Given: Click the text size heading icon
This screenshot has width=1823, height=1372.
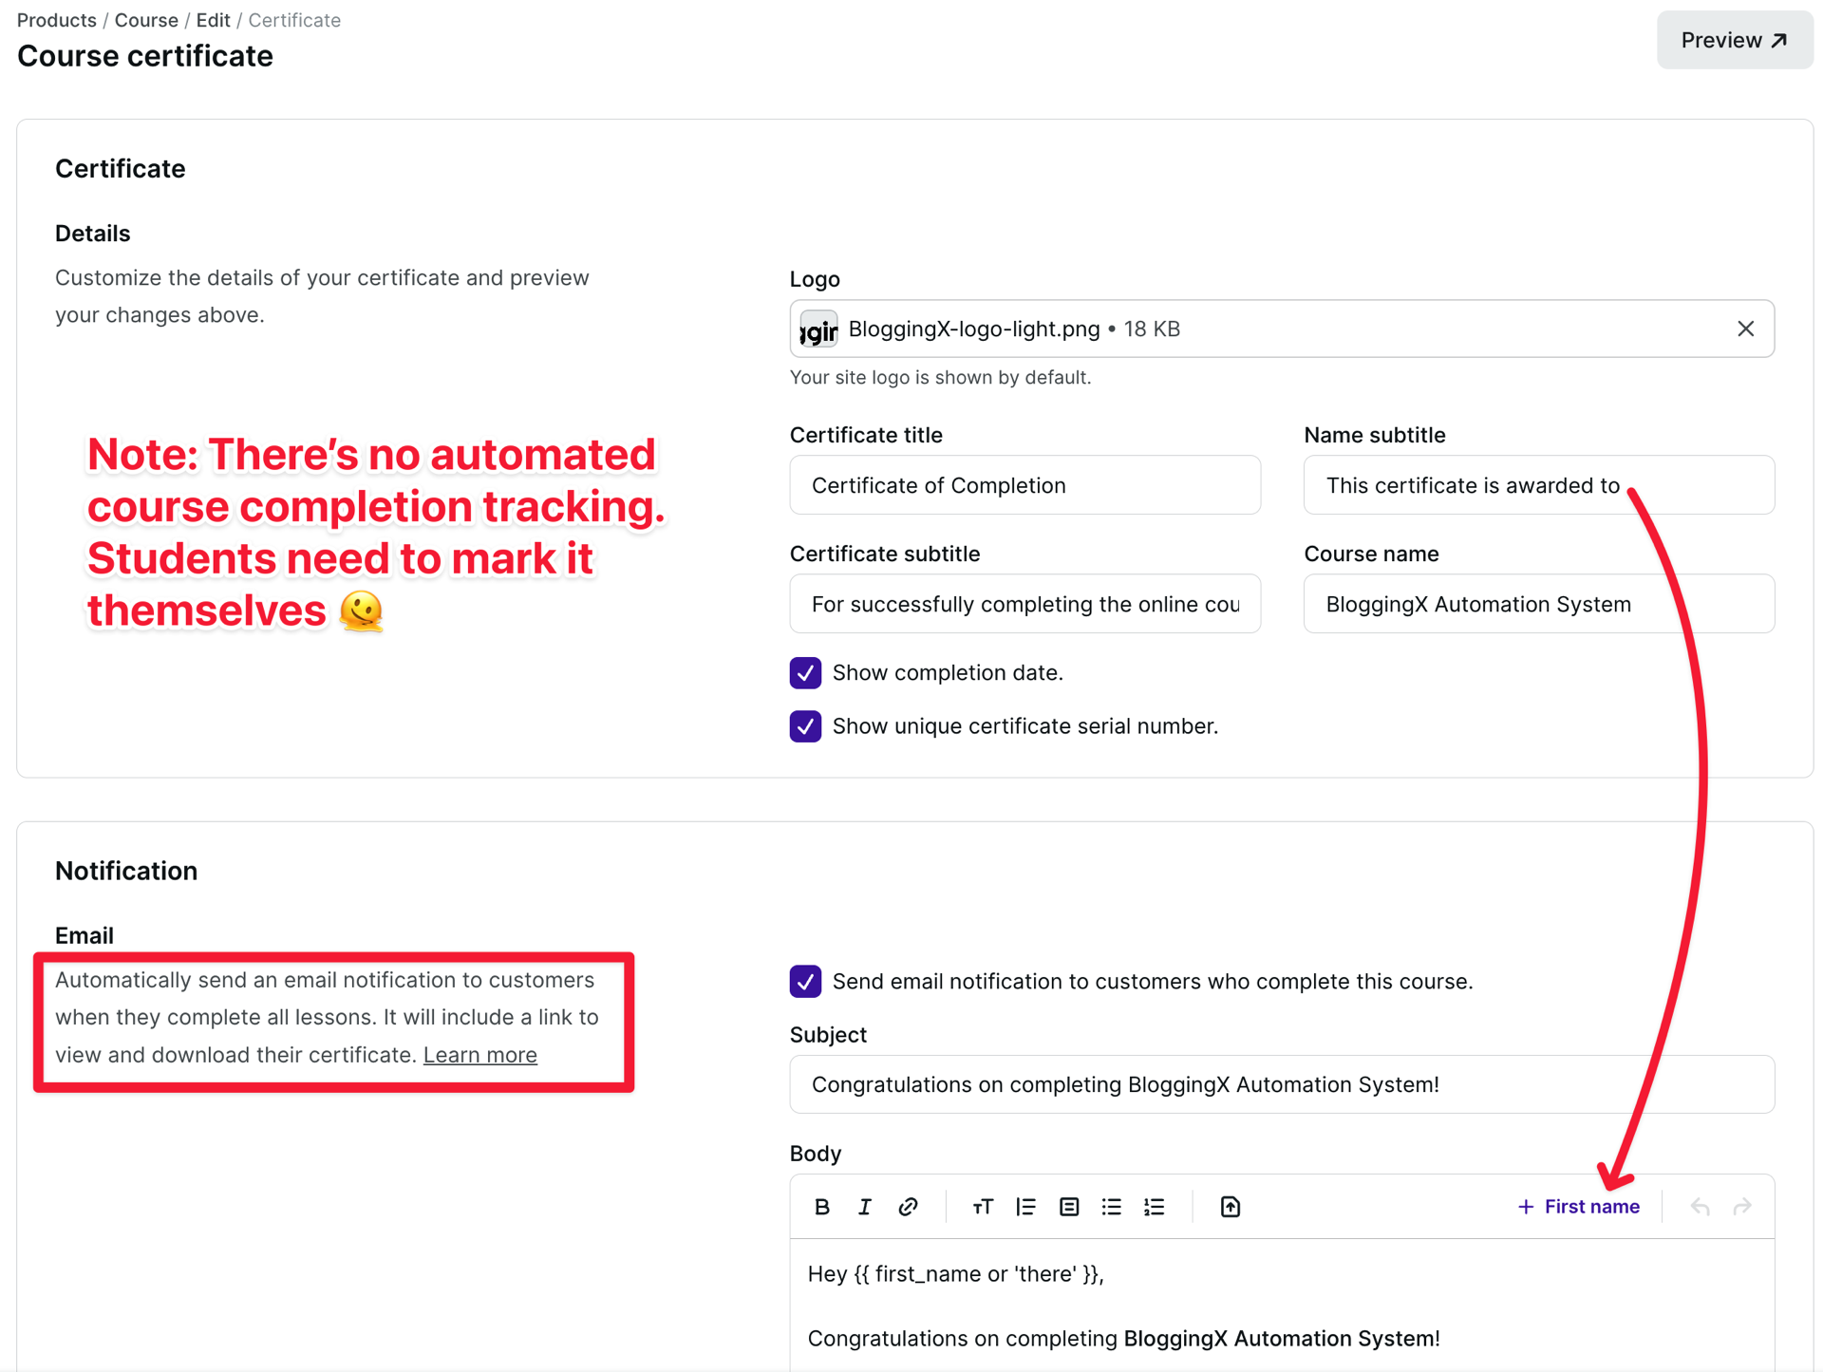Looking at the screenshot, I should (x=982, y=1207).
